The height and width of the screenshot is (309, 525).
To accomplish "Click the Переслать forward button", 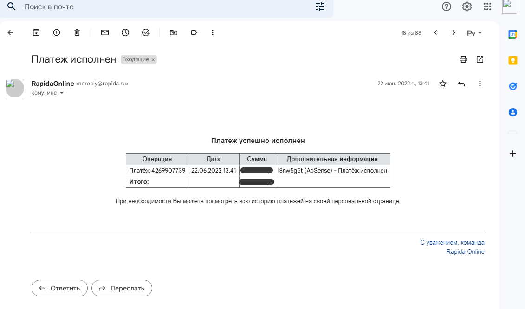I will 122,288.
